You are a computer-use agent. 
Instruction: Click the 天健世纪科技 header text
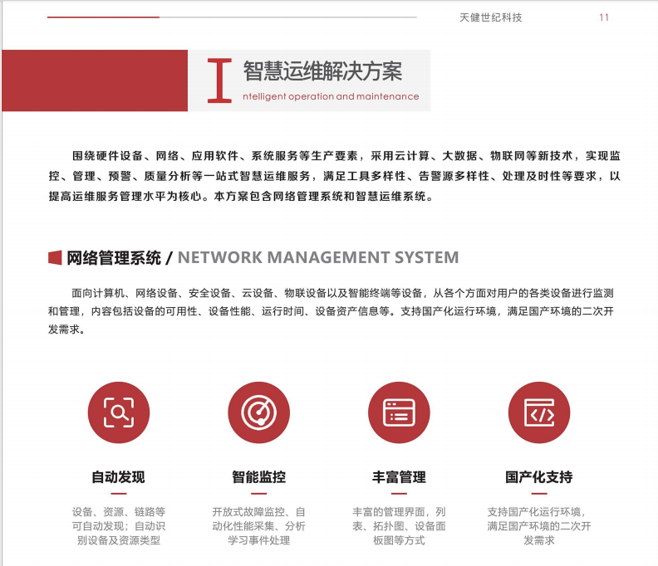[490, 17]
